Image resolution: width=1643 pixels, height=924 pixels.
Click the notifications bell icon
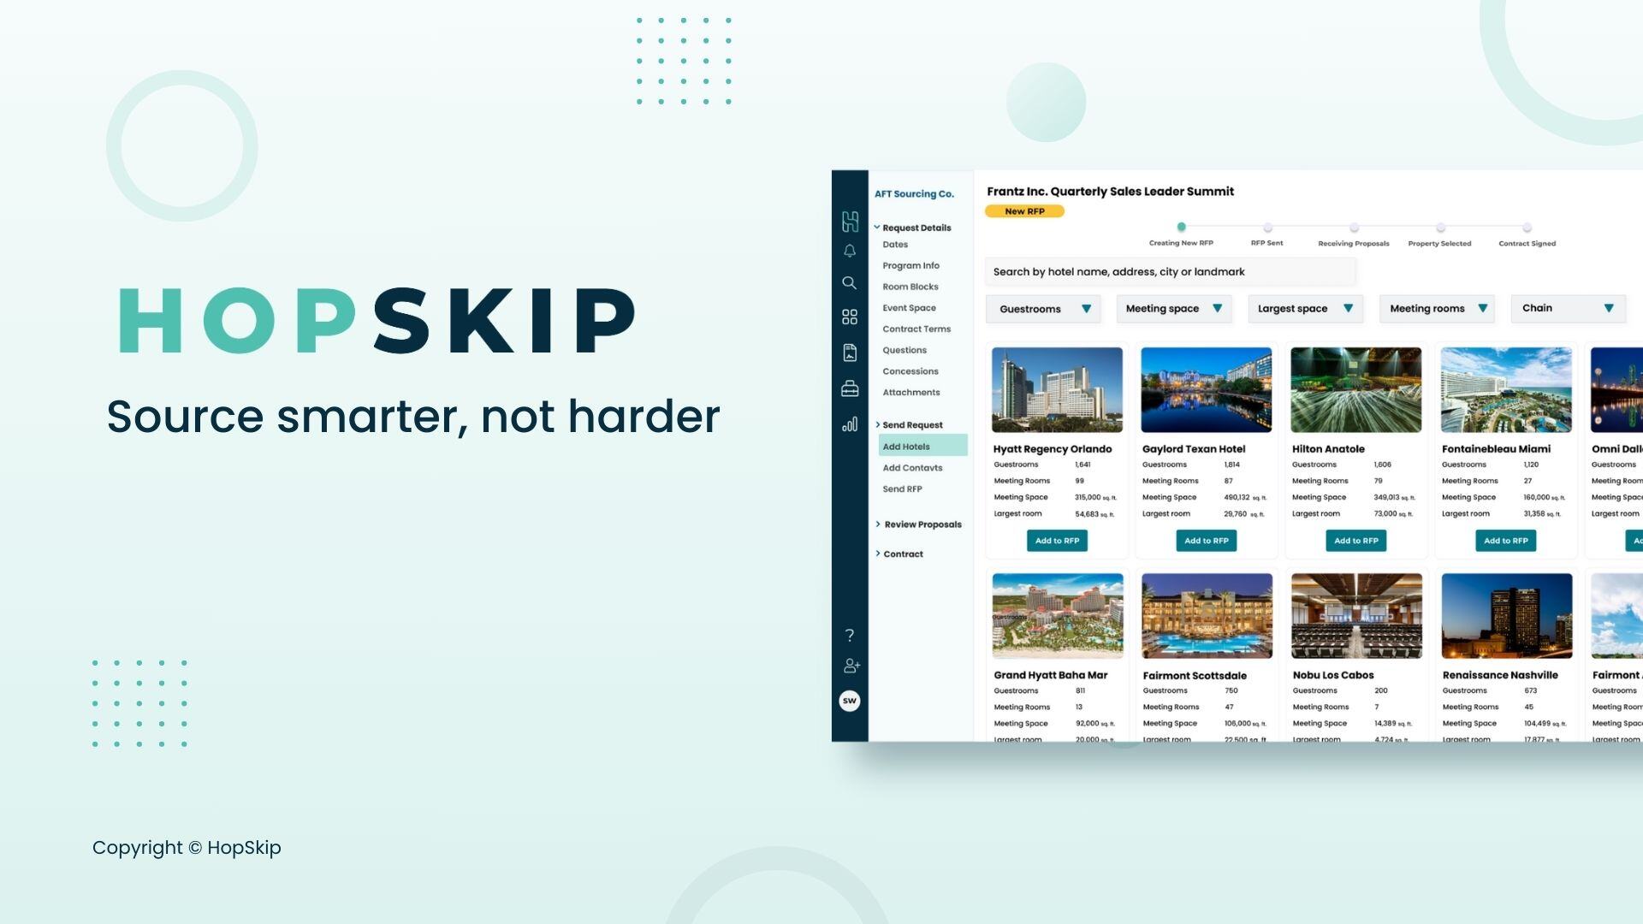click(850, 252)
